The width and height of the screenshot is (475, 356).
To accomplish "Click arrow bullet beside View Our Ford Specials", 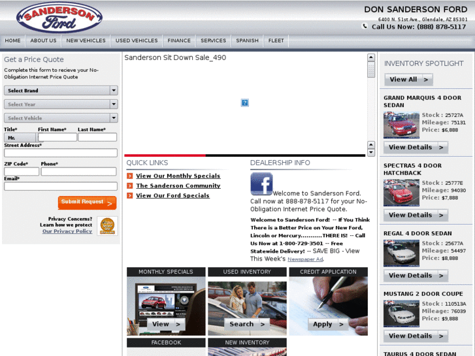I will (x=129, y=195).
